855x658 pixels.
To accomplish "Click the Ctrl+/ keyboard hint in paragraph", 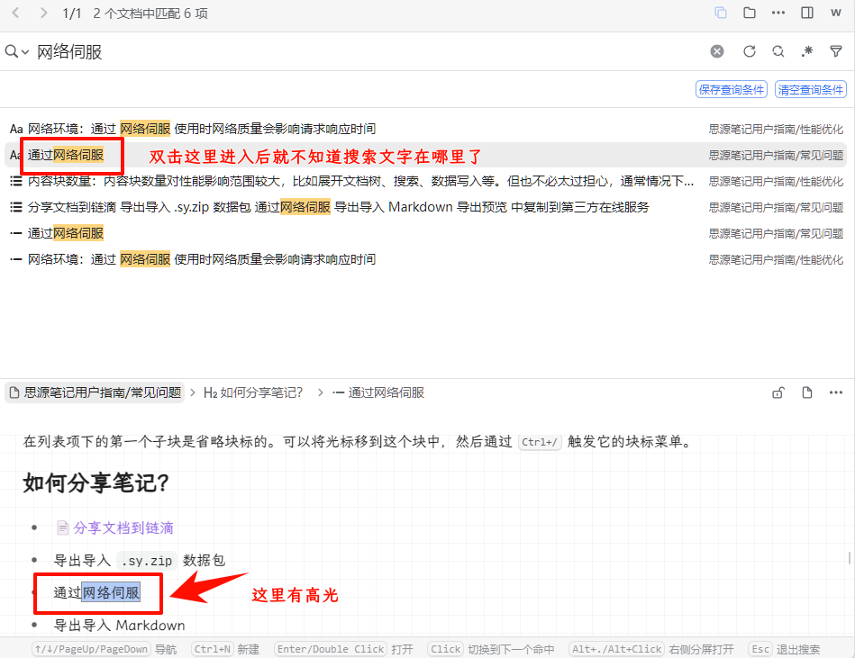I will point(540,442).
